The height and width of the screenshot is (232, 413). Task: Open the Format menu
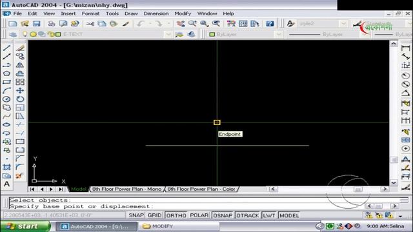click(x=90, y=14)
